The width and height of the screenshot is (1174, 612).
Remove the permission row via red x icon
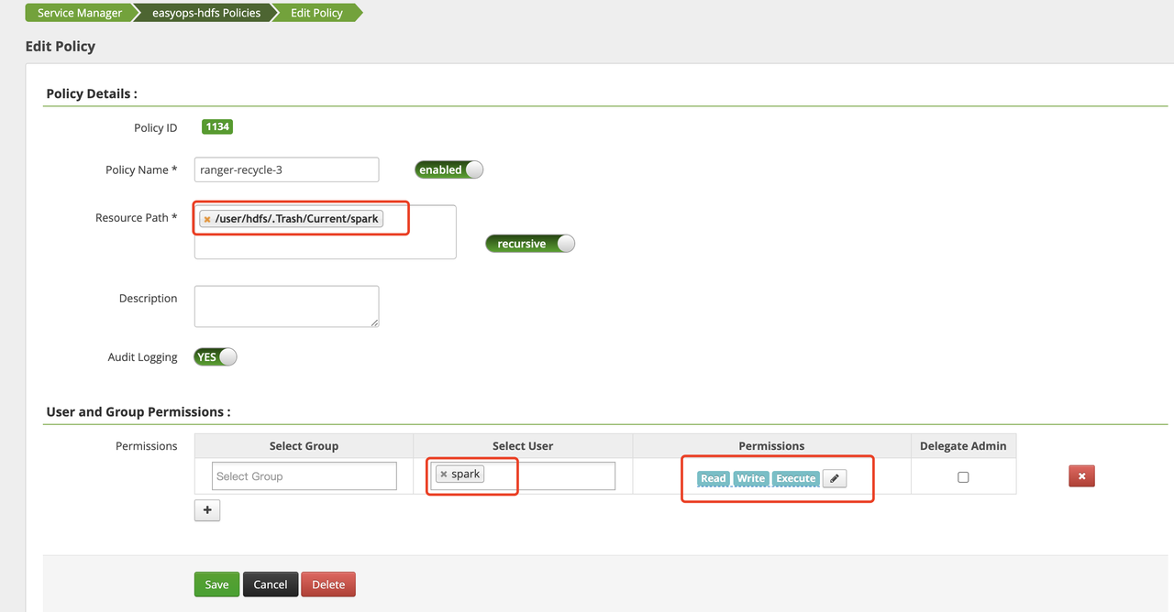coord(1080,475)
